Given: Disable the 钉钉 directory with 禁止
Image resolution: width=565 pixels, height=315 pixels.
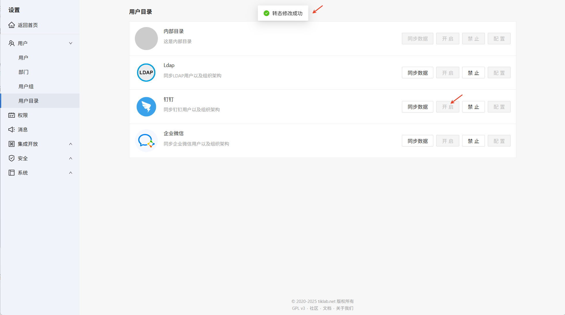Looking at the screenshot, I should click(x=473, y=107).
